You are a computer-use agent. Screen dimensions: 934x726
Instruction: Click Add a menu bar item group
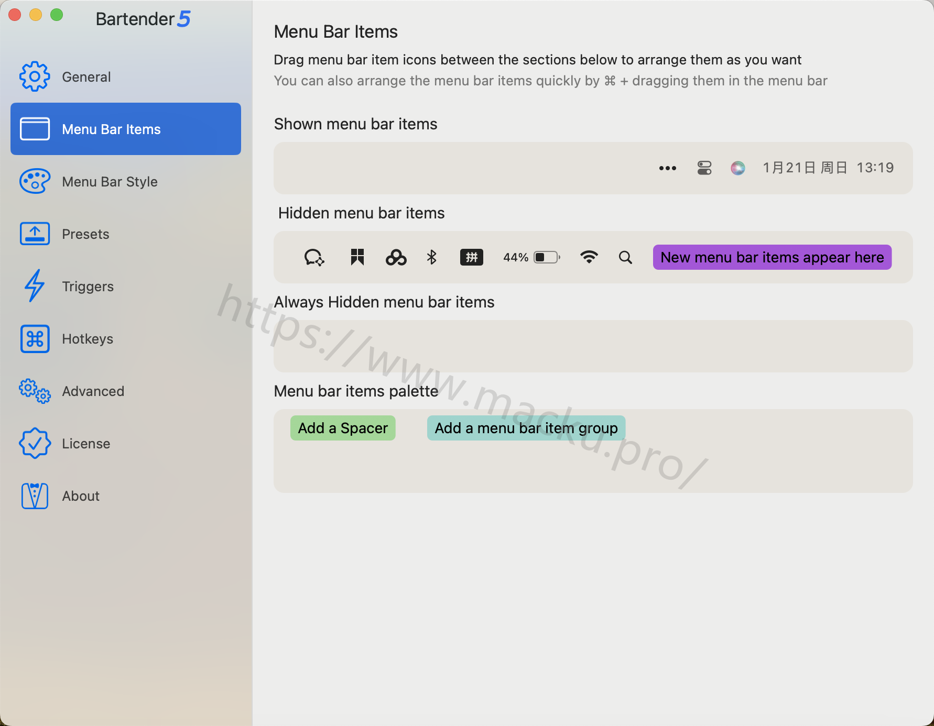[x=526, y=428]
